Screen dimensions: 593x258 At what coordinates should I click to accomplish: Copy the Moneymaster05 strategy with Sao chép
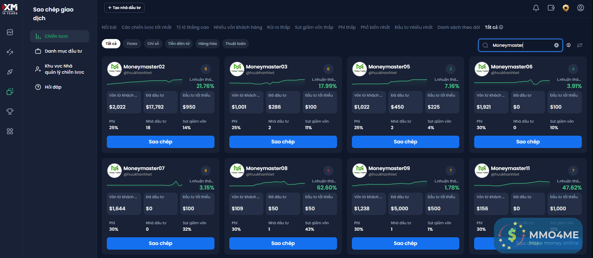[x=405, y=142]
